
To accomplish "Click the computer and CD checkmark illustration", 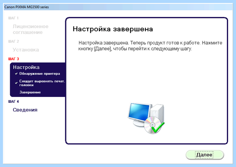I will 146,118.
